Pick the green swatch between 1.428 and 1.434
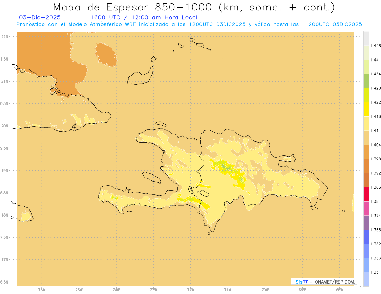381x294 pixels. pyautogui.click(x=366, y=81)
